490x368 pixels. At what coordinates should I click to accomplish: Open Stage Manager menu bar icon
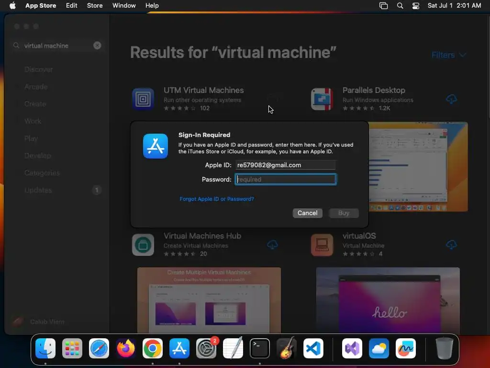pos(383,6)
